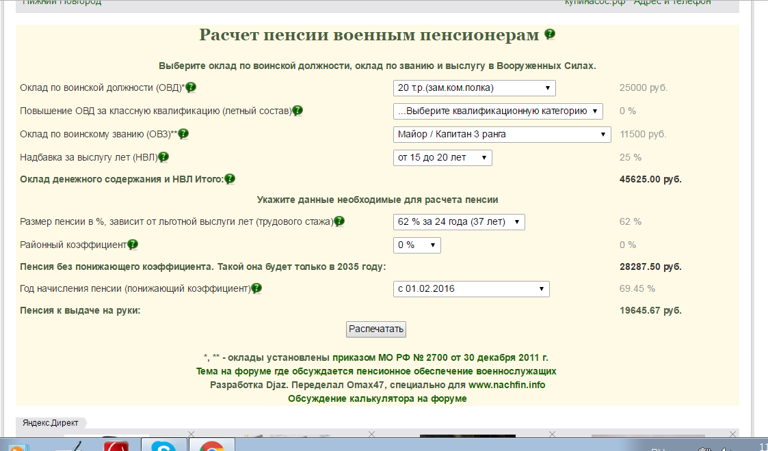Click help icon next to Районный коэффициент
The image size is (768, 451).
(x=133, y=245)
